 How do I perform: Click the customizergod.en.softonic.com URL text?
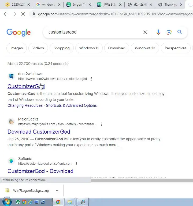coord(45,164)
